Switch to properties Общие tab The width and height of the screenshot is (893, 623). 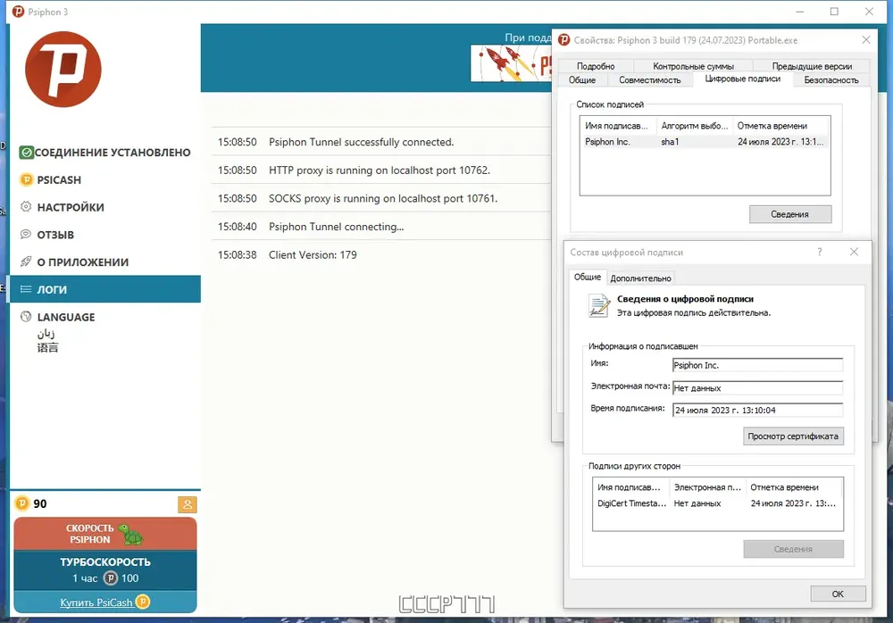click(x=582, y=79)
